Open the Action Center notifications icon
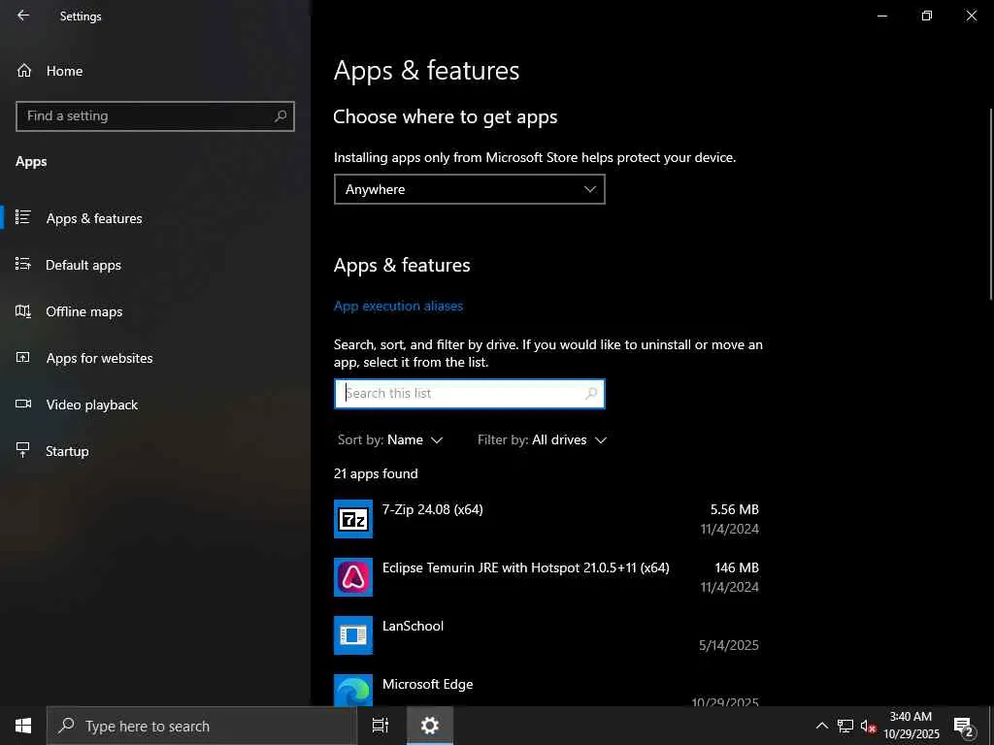The width and height of the screenshot is (994, 745). coord(963,727)
